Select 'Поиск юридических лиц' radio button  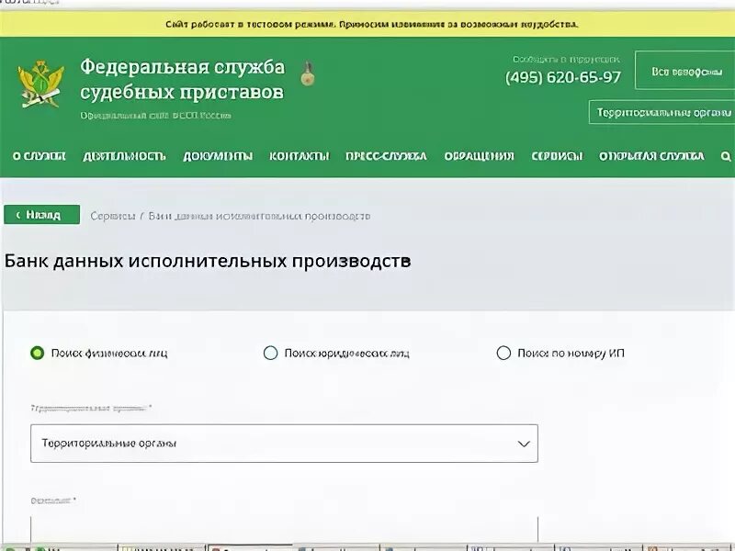(269, 352)
